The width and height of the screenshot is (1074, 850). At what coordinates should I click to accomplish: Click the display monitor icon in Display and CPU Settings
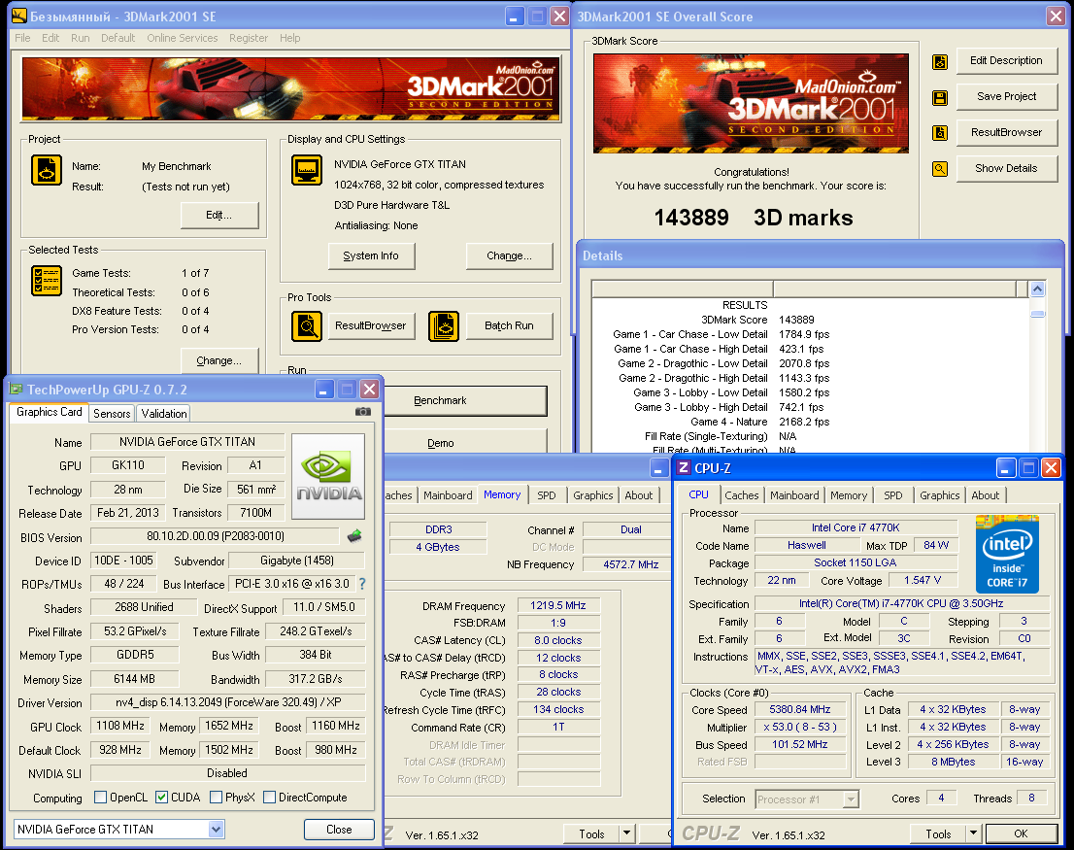[x=307, y=170]
